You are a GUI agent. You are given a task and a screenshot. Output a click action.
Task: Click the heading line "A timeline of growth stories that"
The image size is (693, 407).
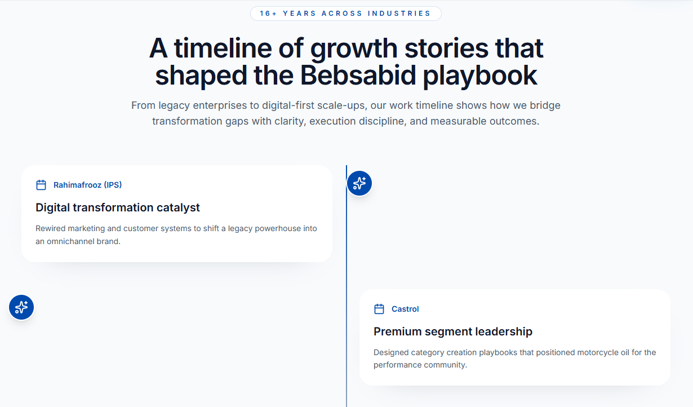pos(346,48)
